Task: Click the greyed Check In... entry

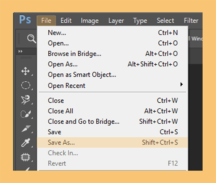Action: 113,153
